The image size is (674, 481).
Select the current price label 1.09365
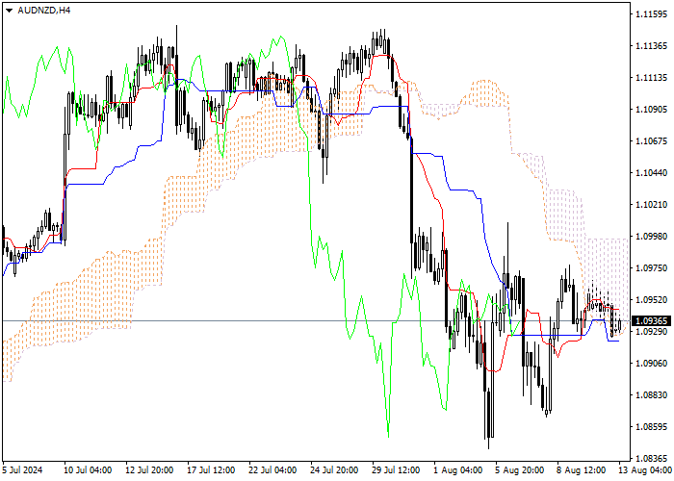pos(651,320)
